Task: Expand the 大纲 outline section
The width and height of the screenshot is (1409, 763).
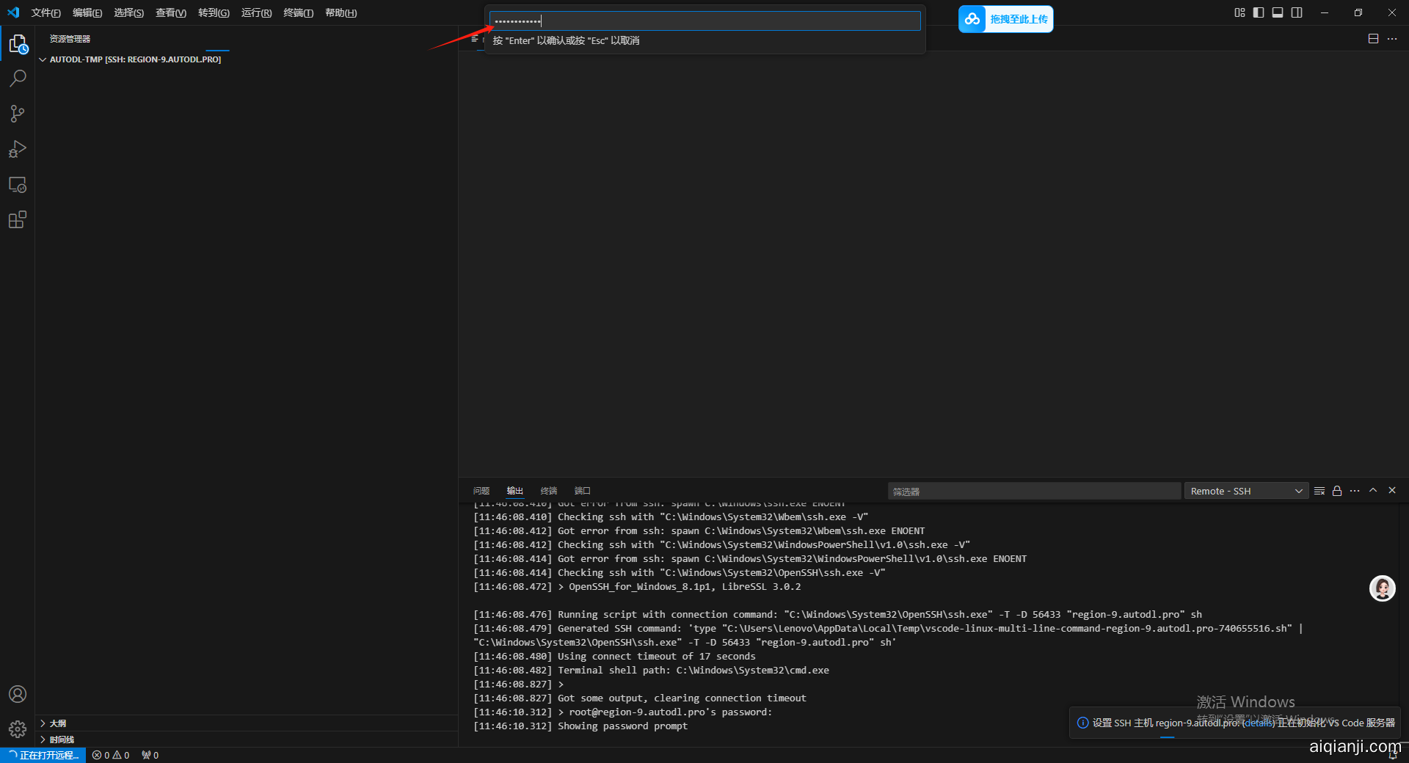Action: [57, 723]
